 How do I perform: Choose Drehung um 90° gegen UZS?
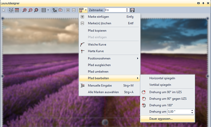click(167, 99)
